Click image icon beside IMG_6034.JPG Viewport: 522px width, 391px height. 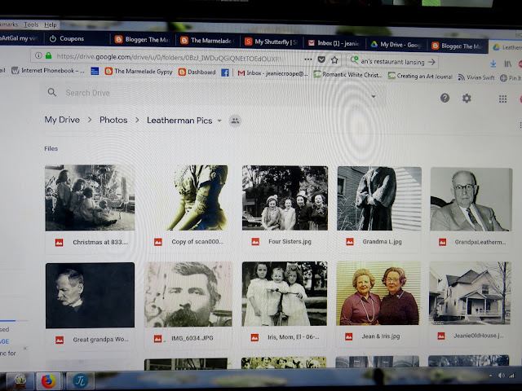[x=157, y=339]
